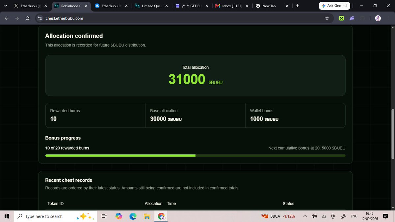Open Microsoft Edge from taskbar
This screenshot has height=222, width=395.
tap(133, 216)
